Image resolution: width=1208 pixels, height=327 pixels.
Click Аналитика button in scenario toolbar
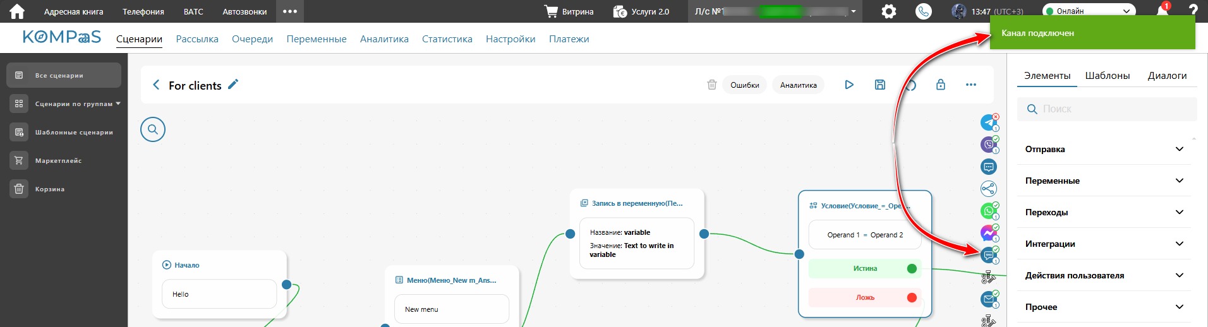pos(798,85)
